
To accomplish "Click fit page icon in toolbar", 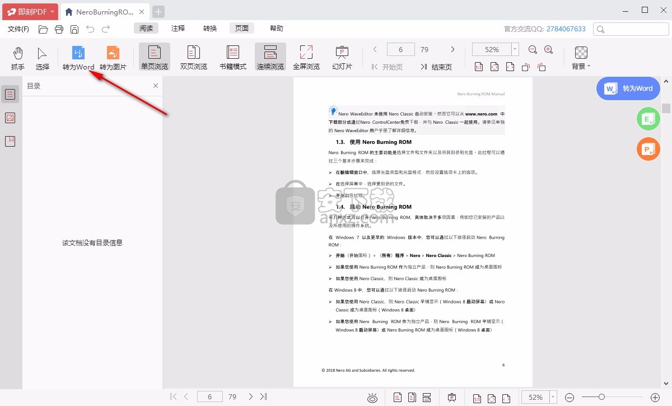I will 494,67.
